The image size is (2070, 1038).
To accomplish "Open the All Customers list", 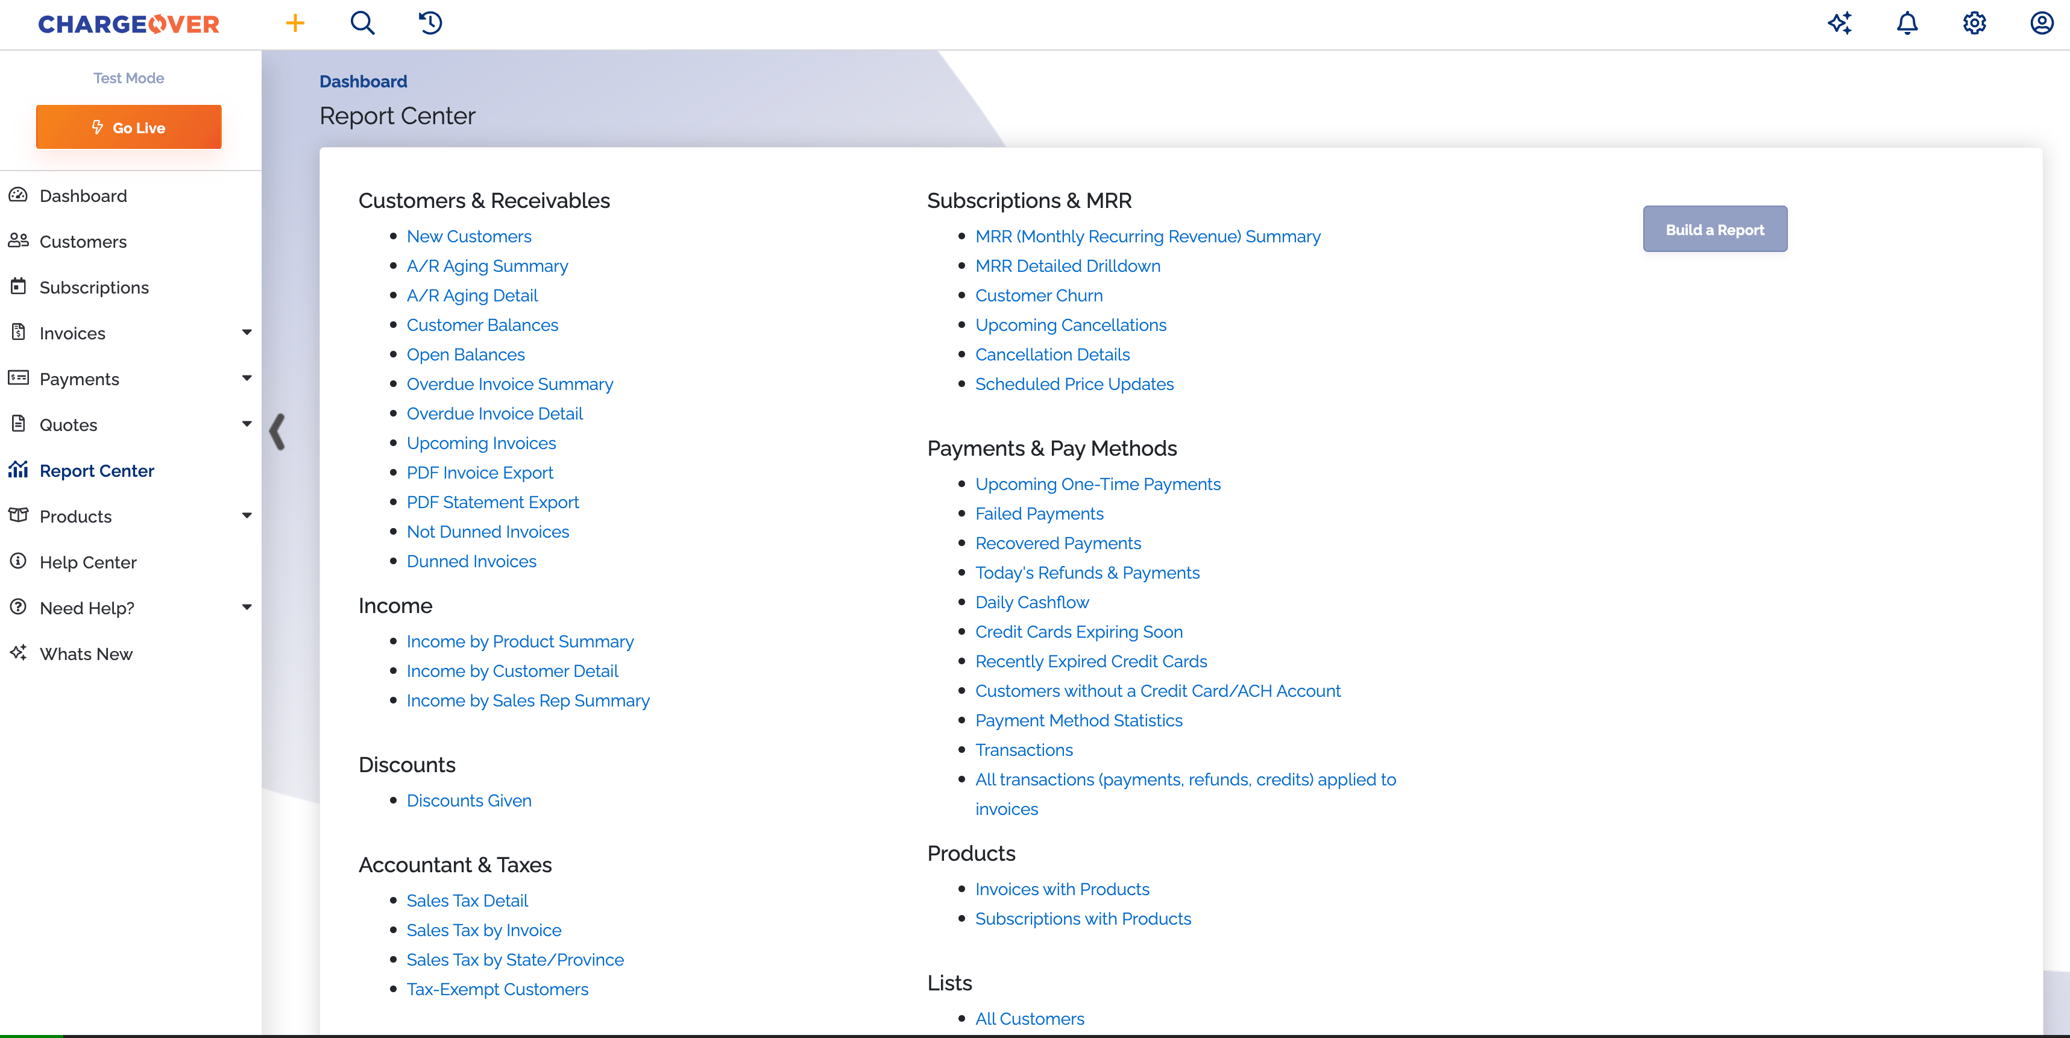I will pyautogui.click(x=1030, y=1019).
